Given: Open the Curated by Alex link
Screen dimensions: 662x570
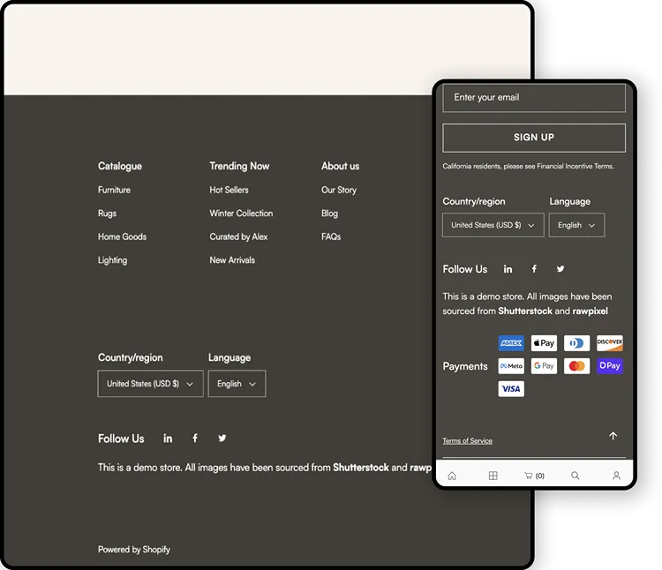Looking at the screenshot, I should point(238,236).
